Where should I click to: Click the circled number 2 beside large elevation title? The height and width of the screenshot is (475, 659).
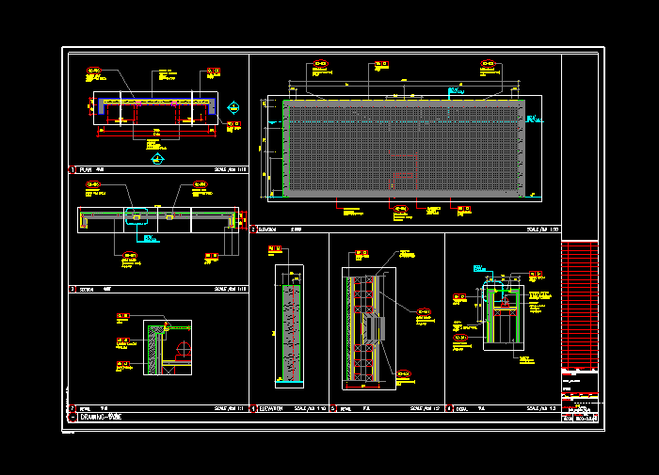click(253, 229)
